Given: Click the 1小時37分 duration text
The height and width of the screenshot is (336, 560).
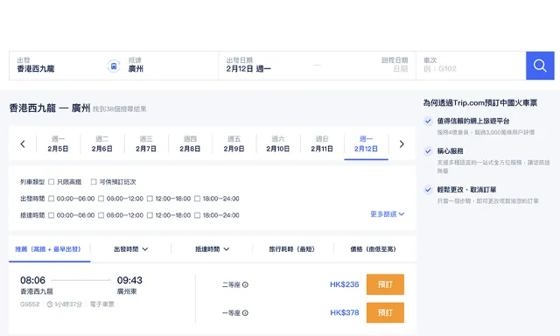Looking at the screenshot, I should point(68,304).
